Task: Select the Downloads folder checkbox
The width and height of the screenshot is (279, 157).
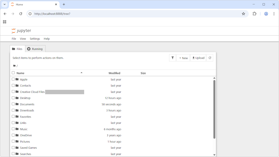Action: [x=13, y=110]
